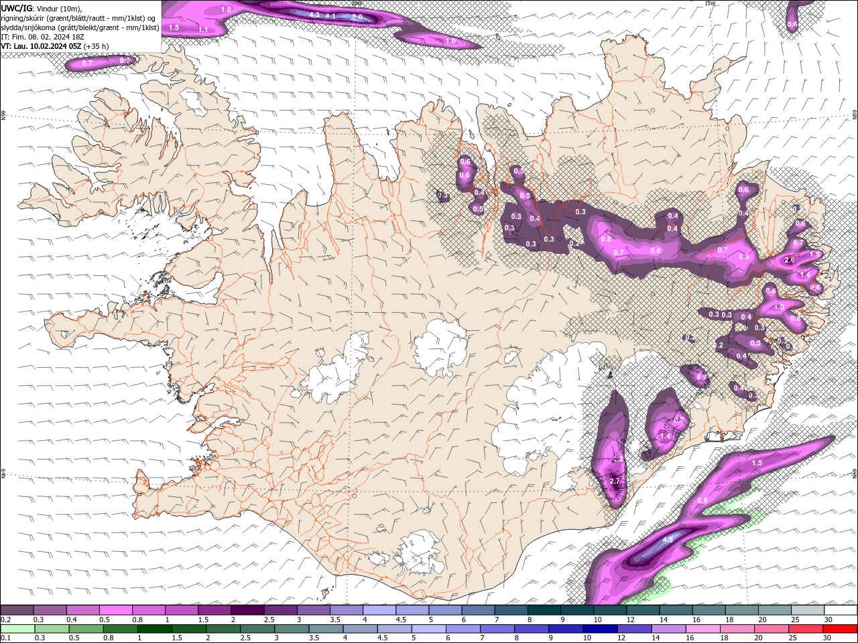This screenshot has width=858, height=643.
Task: Click the 'Vindur (10m)' heading text
Action: click(58, 8)
